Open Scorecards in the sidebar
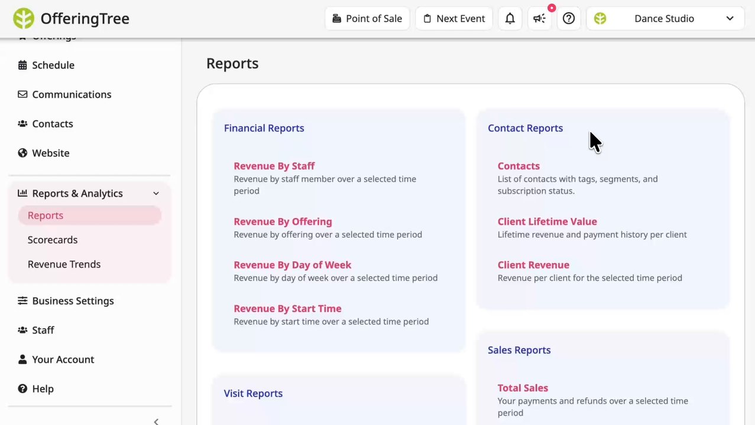 pos(53,240)
